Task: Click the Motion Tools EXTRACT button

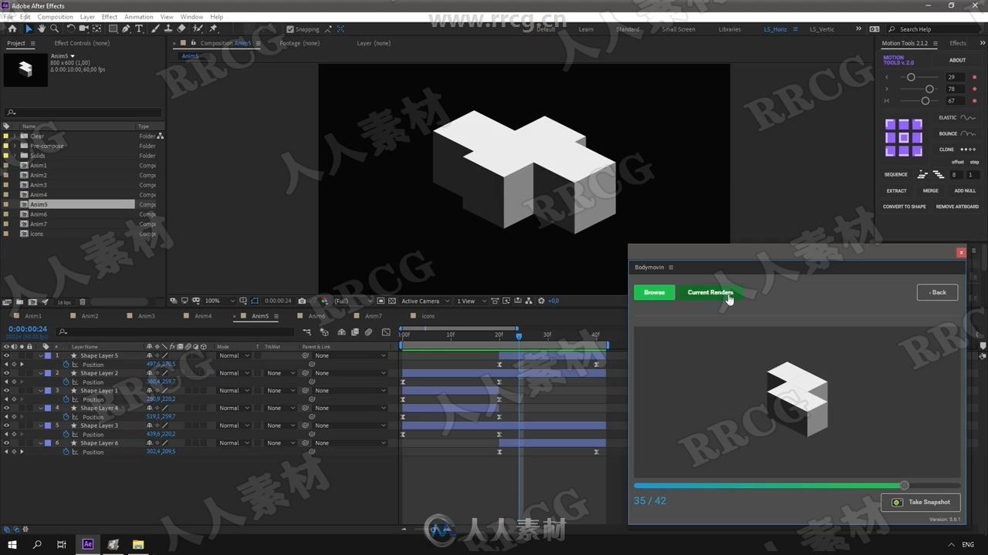Action: (896, 190)
